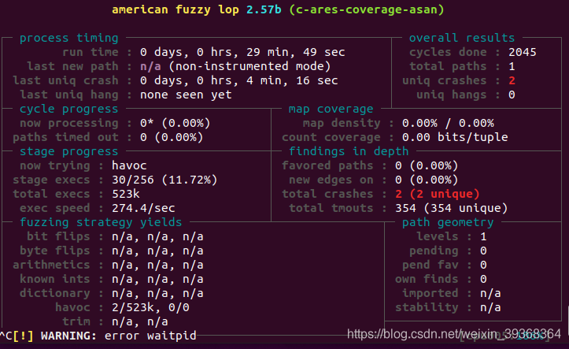Select cycles done value 2045
This screenshot has width=569, height=349.
[x=523, y=52]
